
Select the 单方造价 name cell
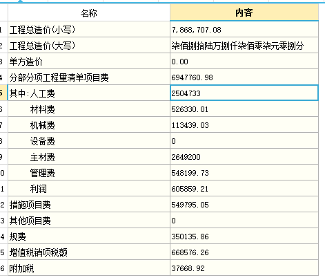coord(89,61)
